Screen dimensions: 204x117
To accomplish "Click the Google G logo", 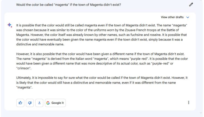I will 48,103.
